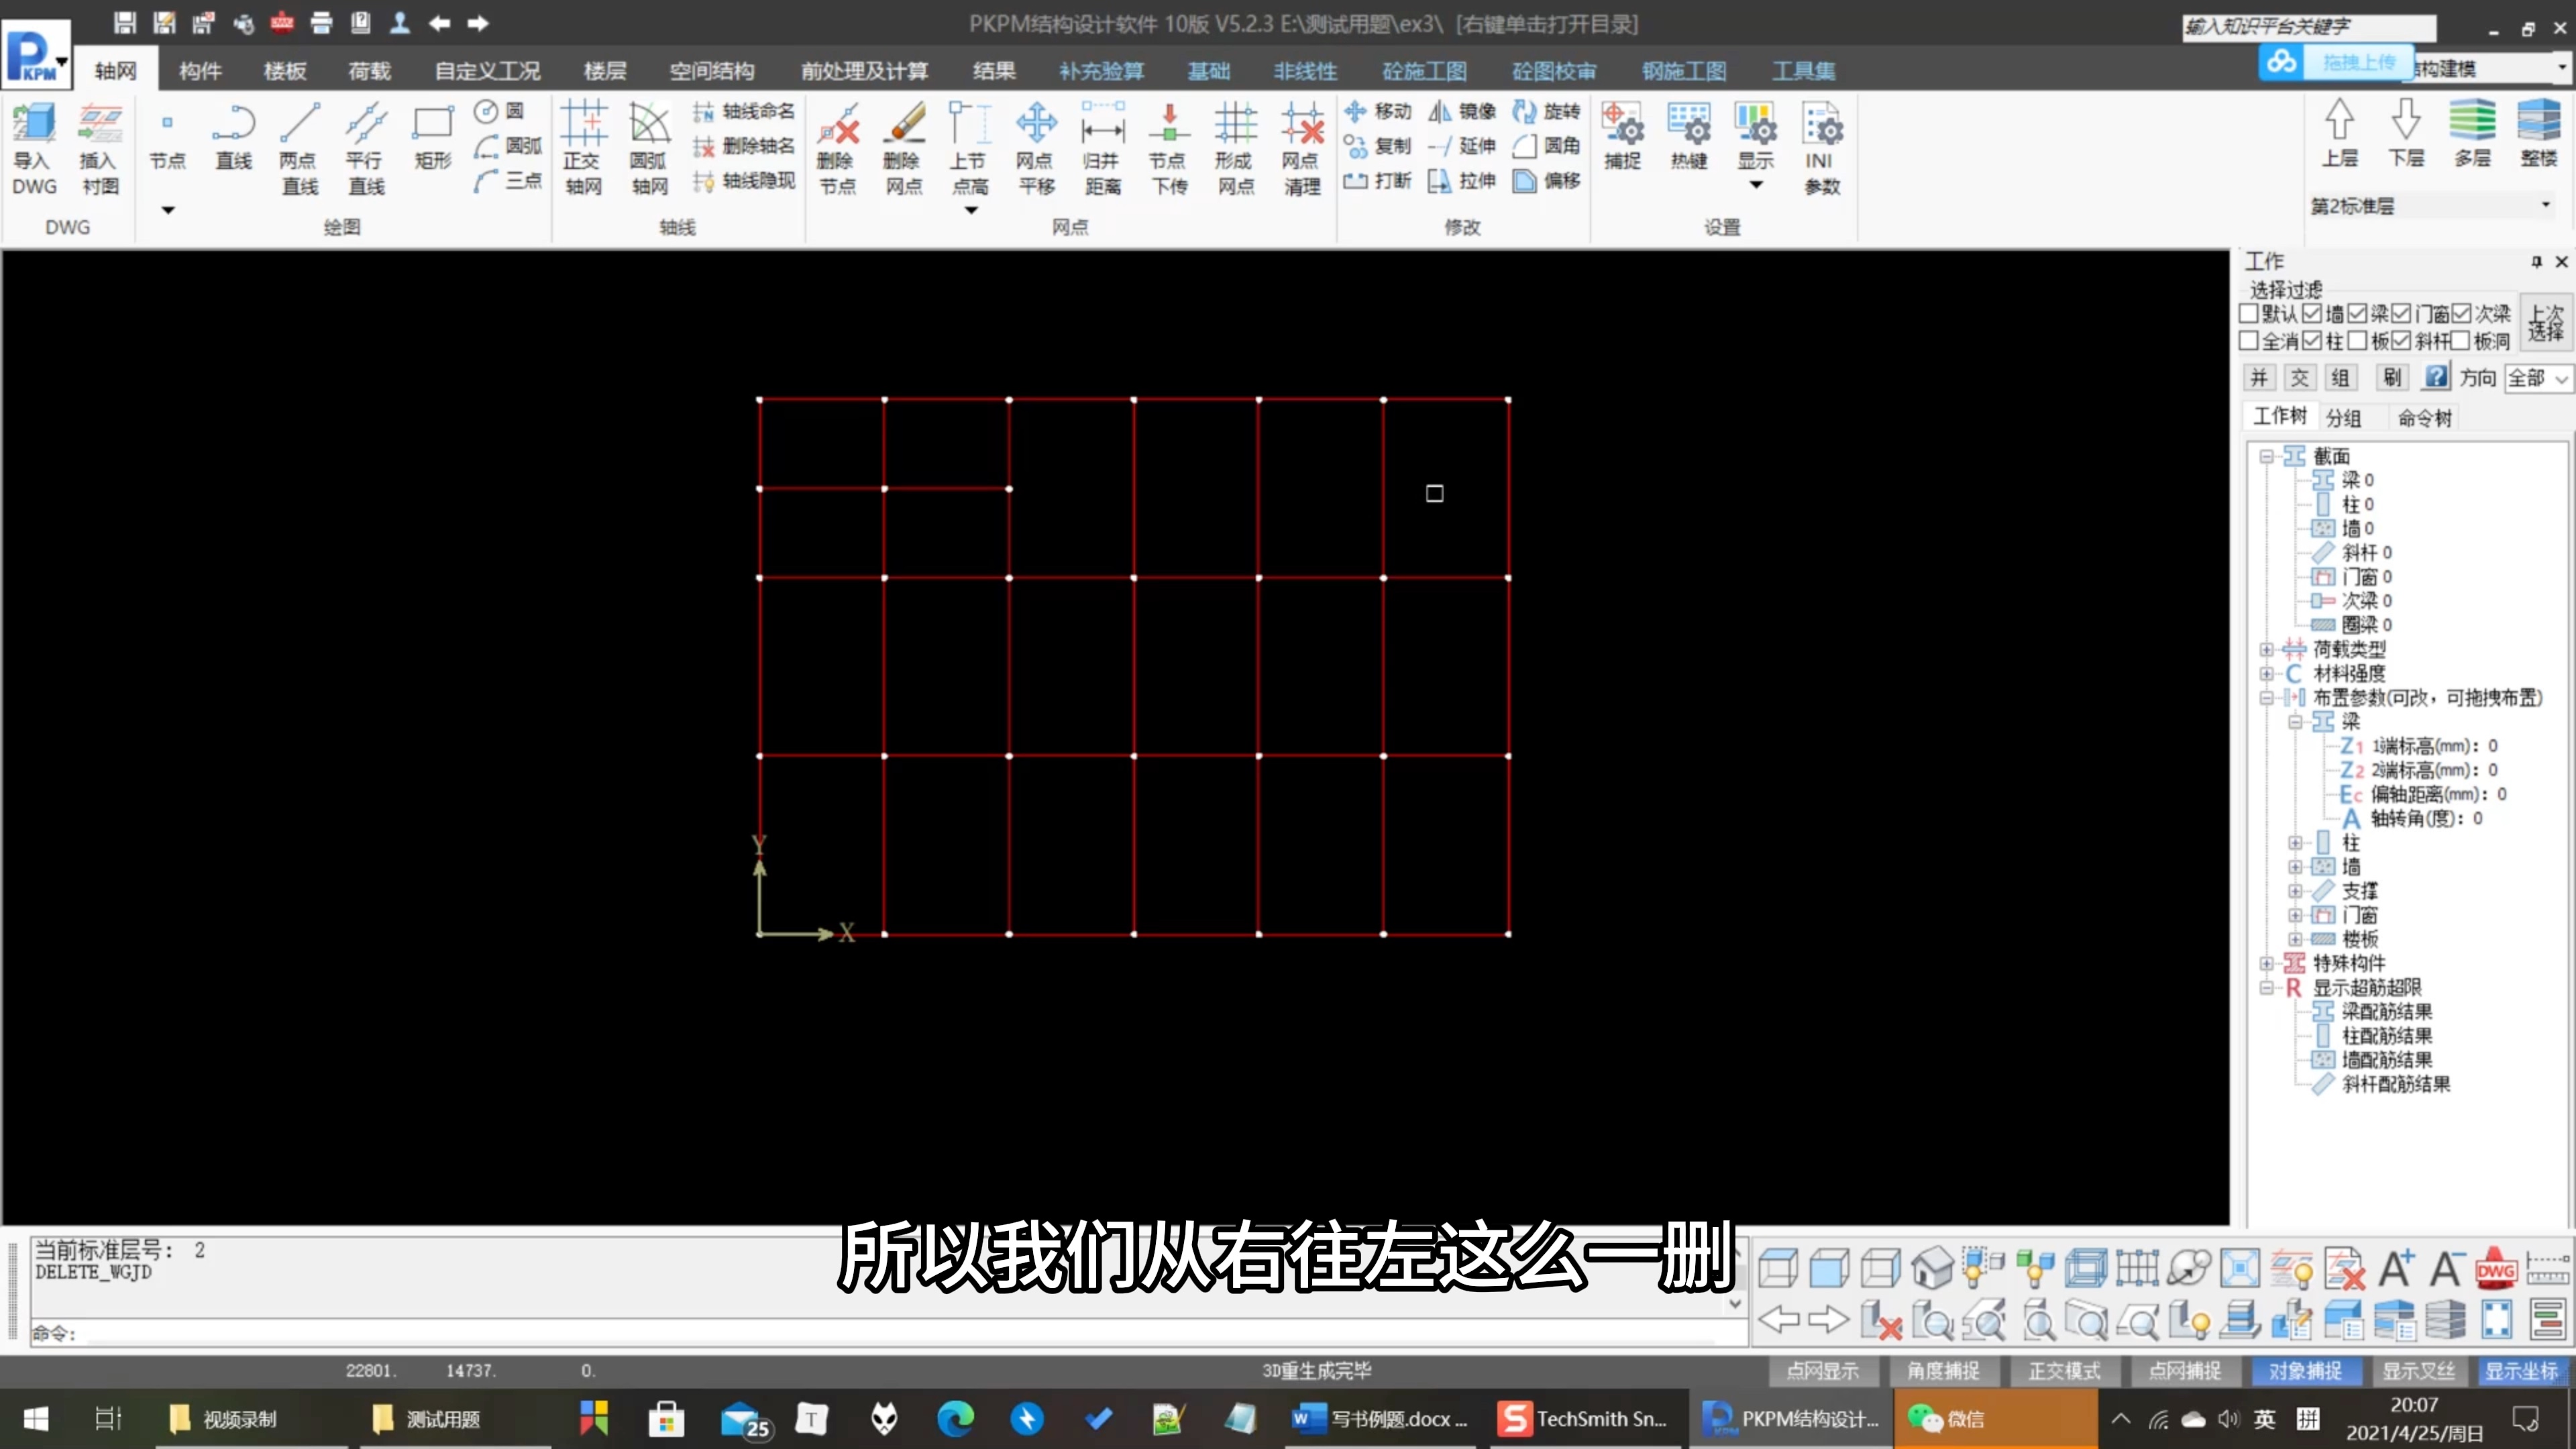This screenshot has width=2576, height=1449.
Task: Click the 镜像 mirror tool
Action: pos(1462,111)
